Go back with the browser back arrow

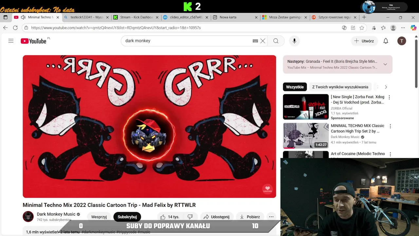tap(5, 28)
